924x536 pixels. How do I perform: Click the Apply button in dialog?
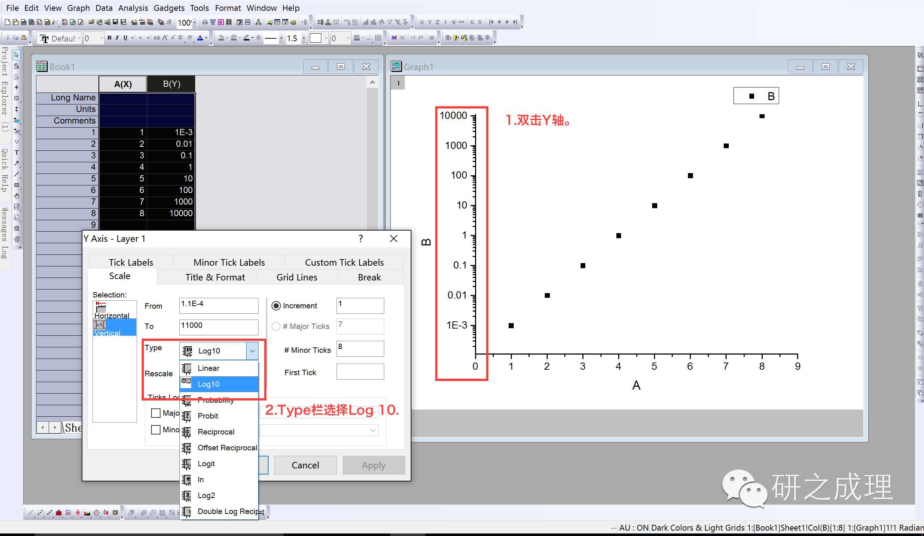pyautogui.click(x=374, y=464)
